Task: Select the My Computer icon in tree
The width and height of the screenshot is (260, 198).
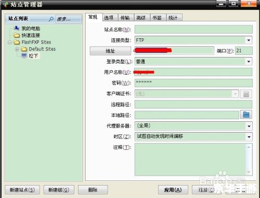Action: click(17, 28)
